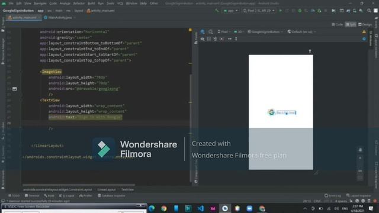Select the TextView in the layout preview

(286, 112)
